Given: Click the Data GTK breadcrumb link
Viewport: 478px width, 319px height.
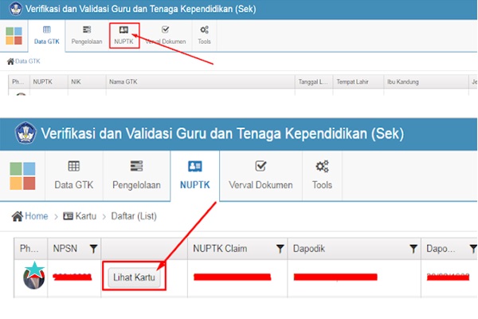Looking at the screenshot, I should pyautogui.click(x=28, y=61).
